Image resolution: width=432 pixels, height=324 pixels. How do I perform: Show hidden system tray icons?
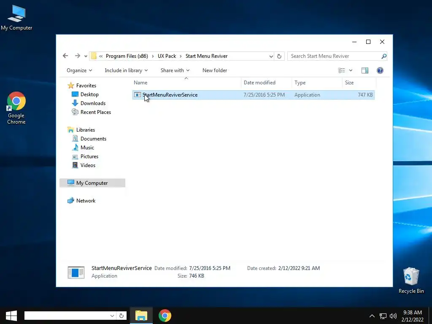(372, 316)
